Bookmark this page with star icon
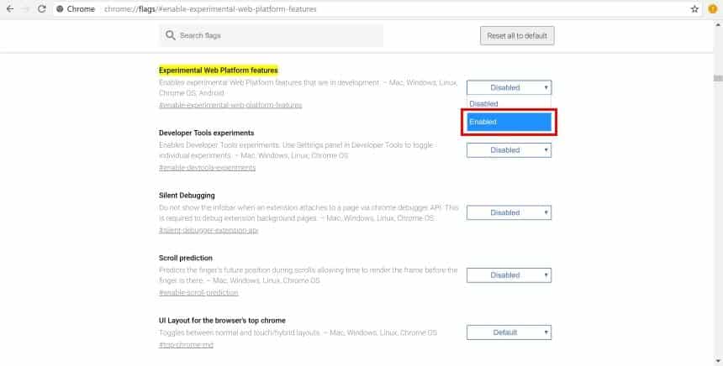The height and width of the screenshot is (366, 723). click(694, 8)
